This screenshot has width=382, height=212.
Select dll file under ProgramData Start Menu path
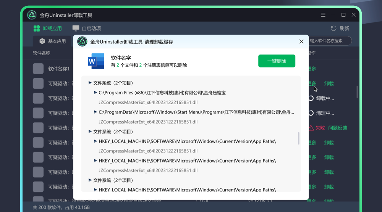tap(148, 122)
